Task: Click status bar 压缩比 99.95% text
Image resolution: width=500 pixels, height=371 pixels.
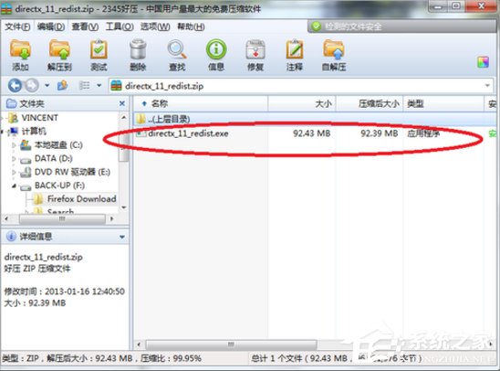Action: point(171,358)
